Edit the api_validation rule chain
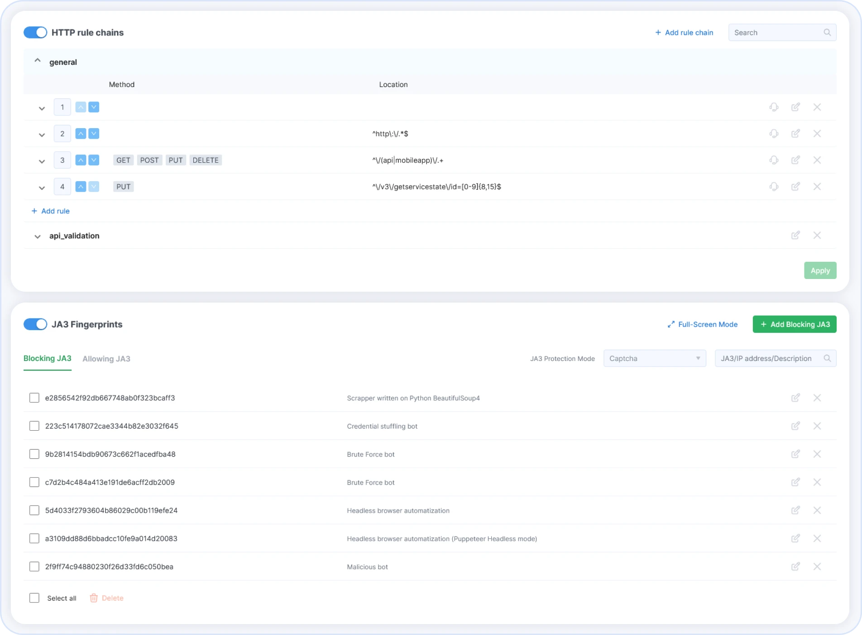The image size is (862, 635). point(795,236)
